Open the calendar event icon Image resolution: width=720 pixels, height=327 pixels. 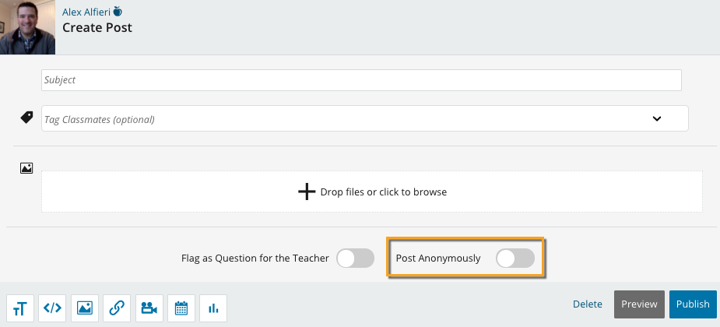(x=181, y=308)
